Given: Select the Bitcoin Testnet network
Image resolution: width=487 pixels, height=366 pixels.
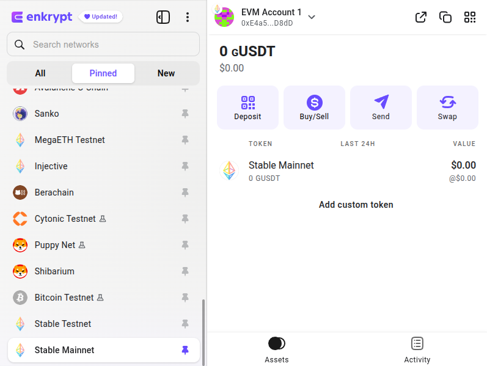Looking at the screenshot, I should point(103,298).
